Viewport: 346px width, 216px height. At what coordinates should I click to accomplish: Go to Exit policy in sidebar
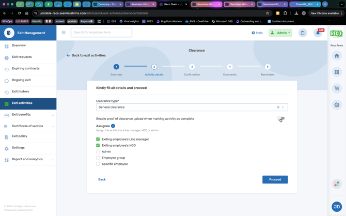click(x=20, y=136)
